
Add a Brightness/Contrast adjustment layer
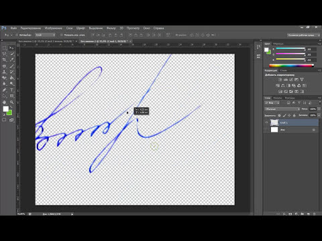point(280,80)
